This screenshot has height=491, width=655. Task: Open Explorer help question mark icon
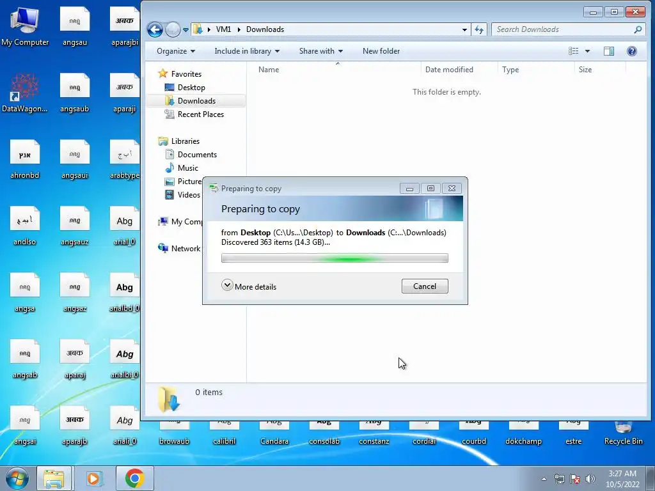click(631, 51)
